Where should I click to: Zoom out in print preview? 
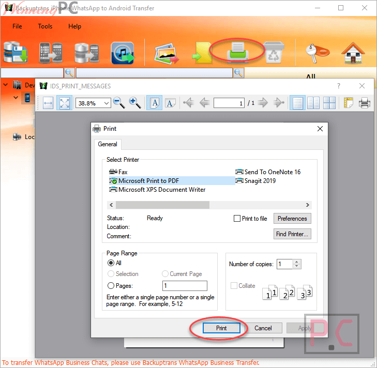119,103
